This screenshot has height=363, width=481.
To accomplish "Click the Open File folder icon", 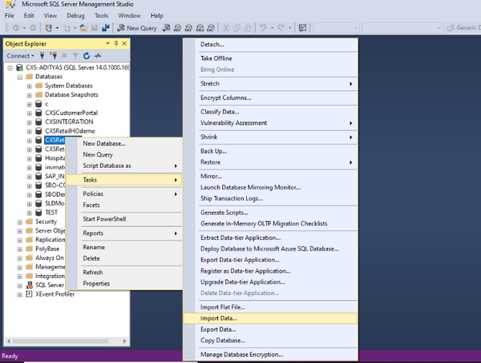I will 83,28.
